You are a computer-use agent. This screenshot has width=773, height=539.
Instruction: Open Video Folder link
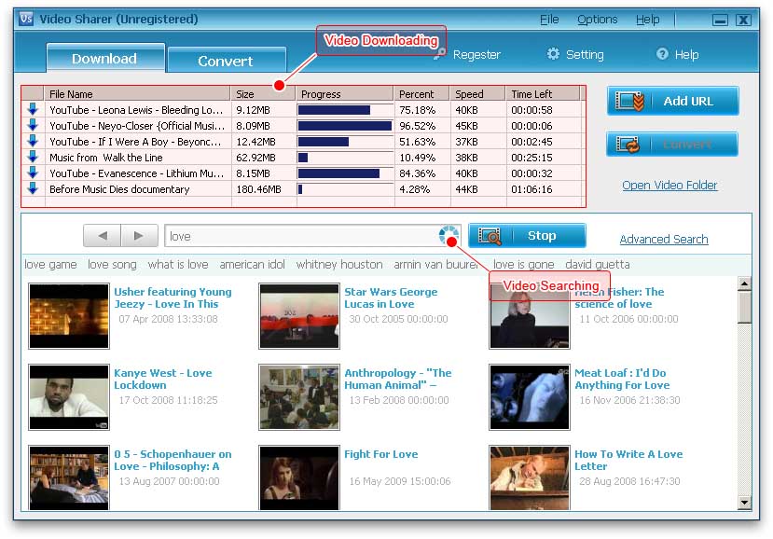[x=669, y=185]
